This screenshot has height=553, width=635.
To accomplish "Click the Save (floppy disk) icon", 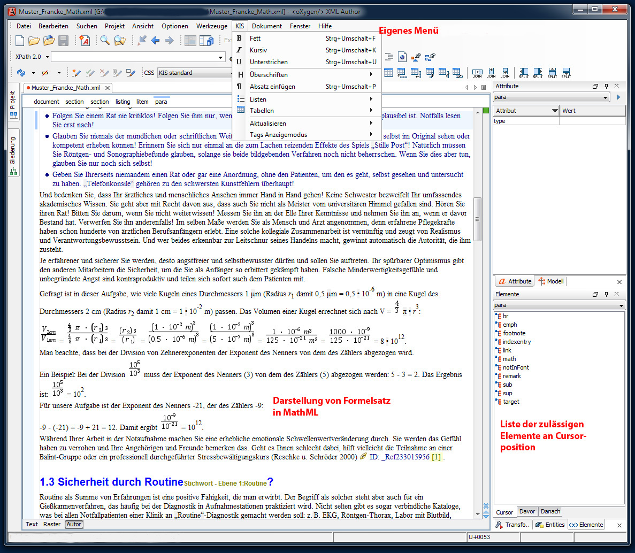I will pyautogui.click(x=63, y=41).
